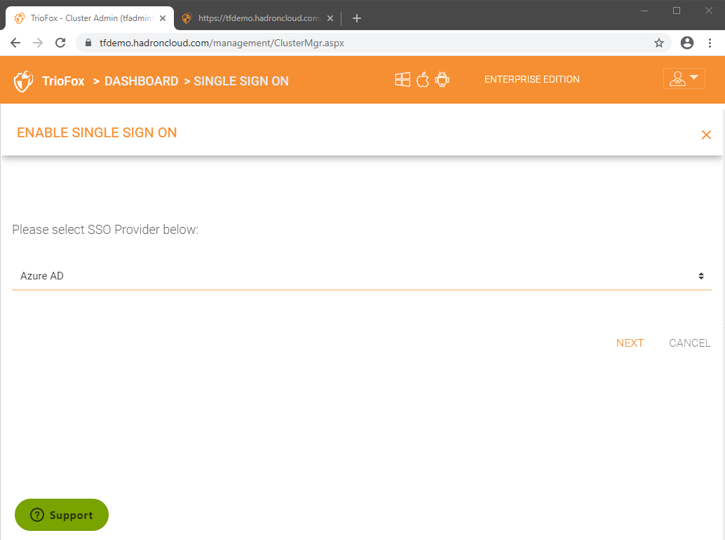
Task: Open a new browser tab
Action: (x=356, y=18)
